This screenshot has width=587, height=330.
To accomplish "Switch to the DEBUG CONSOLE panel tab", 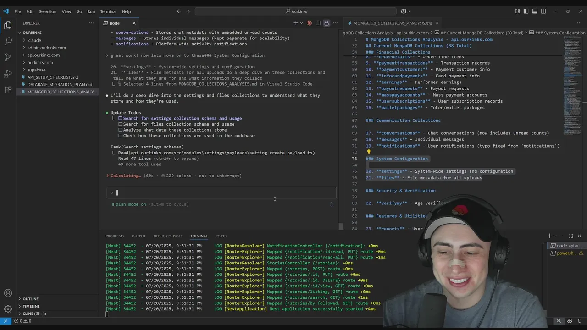I will 168,236.
